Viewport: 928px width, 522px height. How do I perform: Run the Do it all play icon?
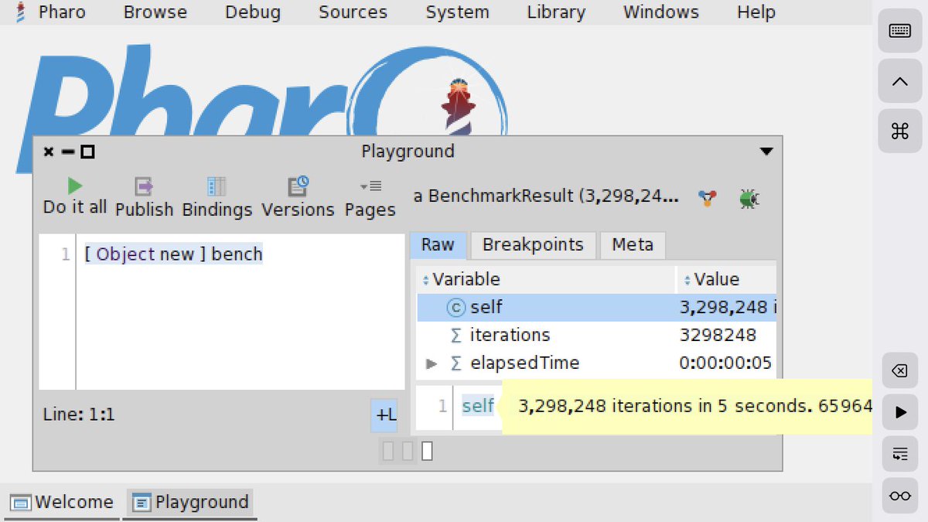[x=75, y=186]
